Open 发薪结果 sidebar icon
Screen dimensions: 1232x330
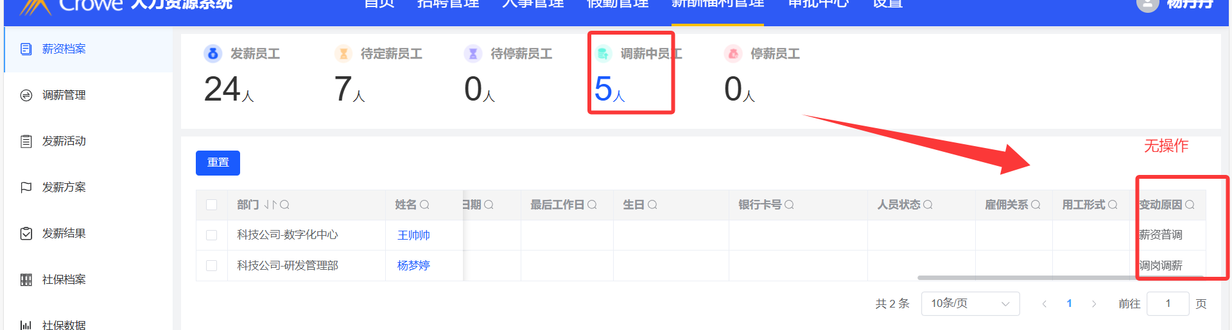[x=26, y=234]
